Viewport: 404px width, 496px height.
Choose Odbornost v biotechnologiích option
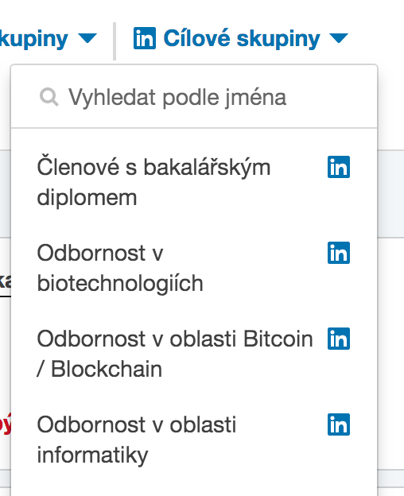pos(194,268)
